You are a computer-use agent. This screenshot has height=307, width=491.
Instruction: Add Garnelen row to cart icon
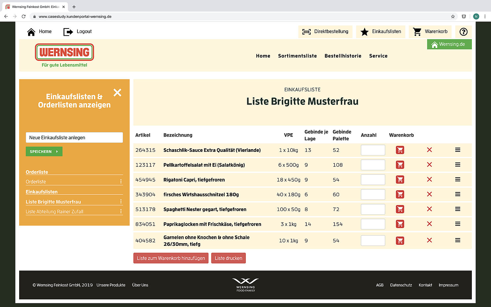click(400, 241)
